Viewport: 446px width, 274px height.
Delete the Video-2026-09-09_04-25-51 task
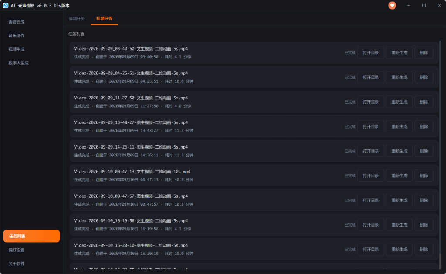point(424,78)
